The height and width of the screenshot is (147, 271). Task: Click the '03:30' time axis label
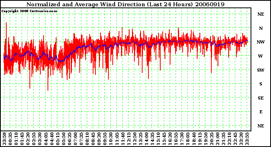[40, 139]
